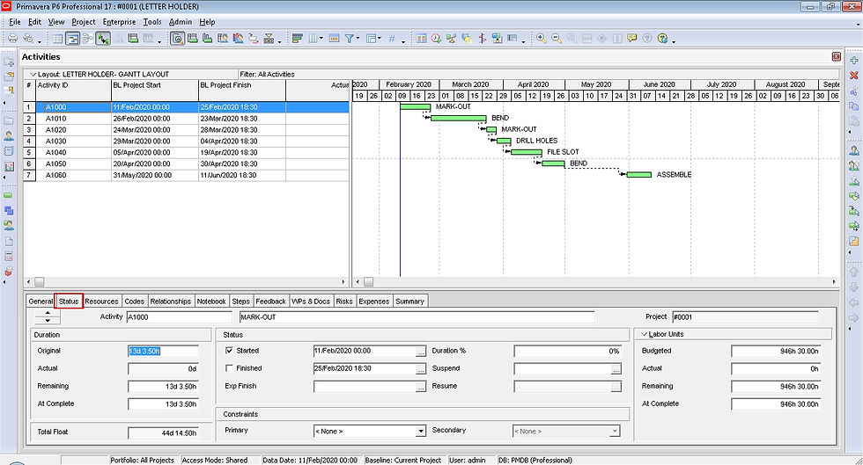Open the Secondary constraint dropdown

(x=616, y=432)
